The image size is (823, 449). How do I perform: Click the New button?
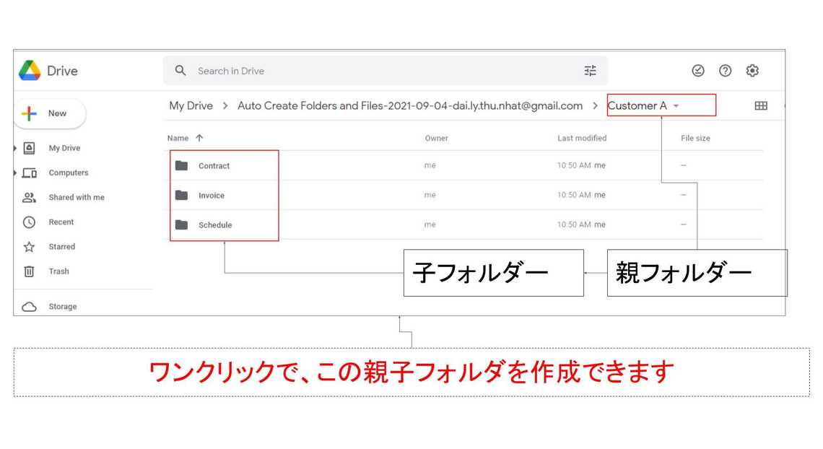pyautogui.click(x=49, y=113)
